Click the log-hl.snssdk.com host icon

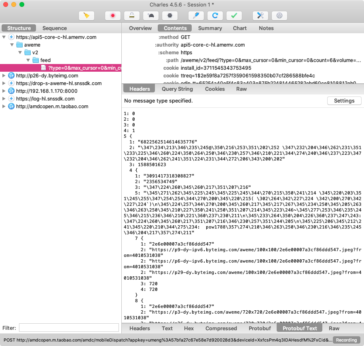[x=11, y=98]
